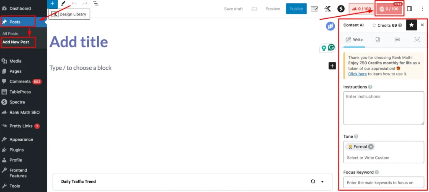Click the green Grammarly G icon
The width and height of the screenshot is (429, 192).
(x=332, y=48)
